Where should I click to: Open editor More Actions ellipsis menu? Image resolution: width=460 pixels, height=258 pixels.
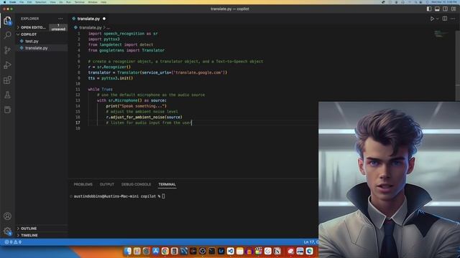point(453,19)
